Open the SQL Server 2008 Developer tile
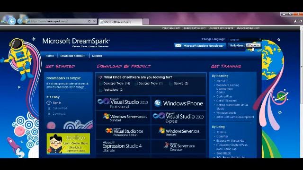This screenshot has height=170, width=303. 178,146
